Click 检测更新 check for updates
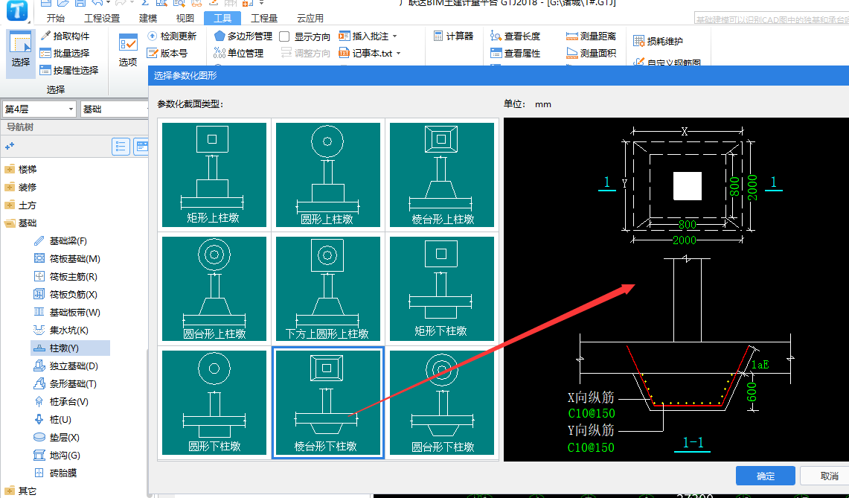 172,36
